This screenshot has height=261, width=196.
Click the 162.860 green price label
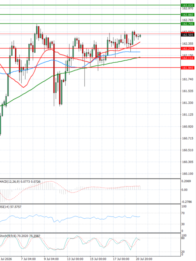tap(188, 15)
